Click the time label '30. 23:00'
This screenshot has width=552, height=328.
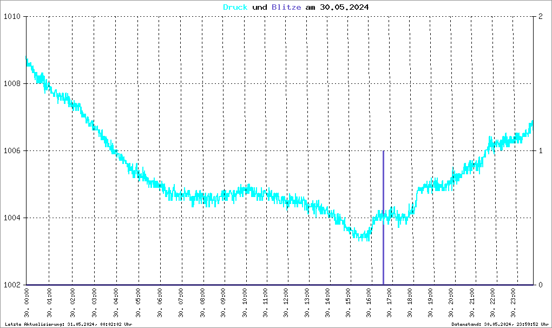pyautogui.click(x=513, y=303)
